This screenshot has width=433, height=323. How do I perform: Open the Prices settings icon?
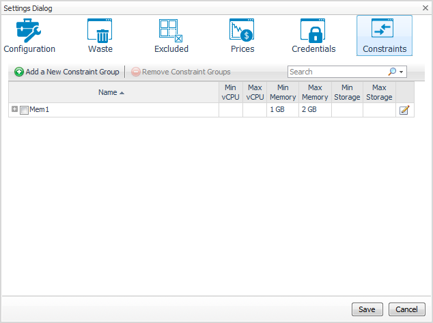[242, 30]
